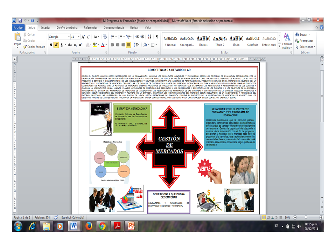Click the Word help question mark icon
Image resolution: width=336 pixels, height=252 pixels.
322,27
